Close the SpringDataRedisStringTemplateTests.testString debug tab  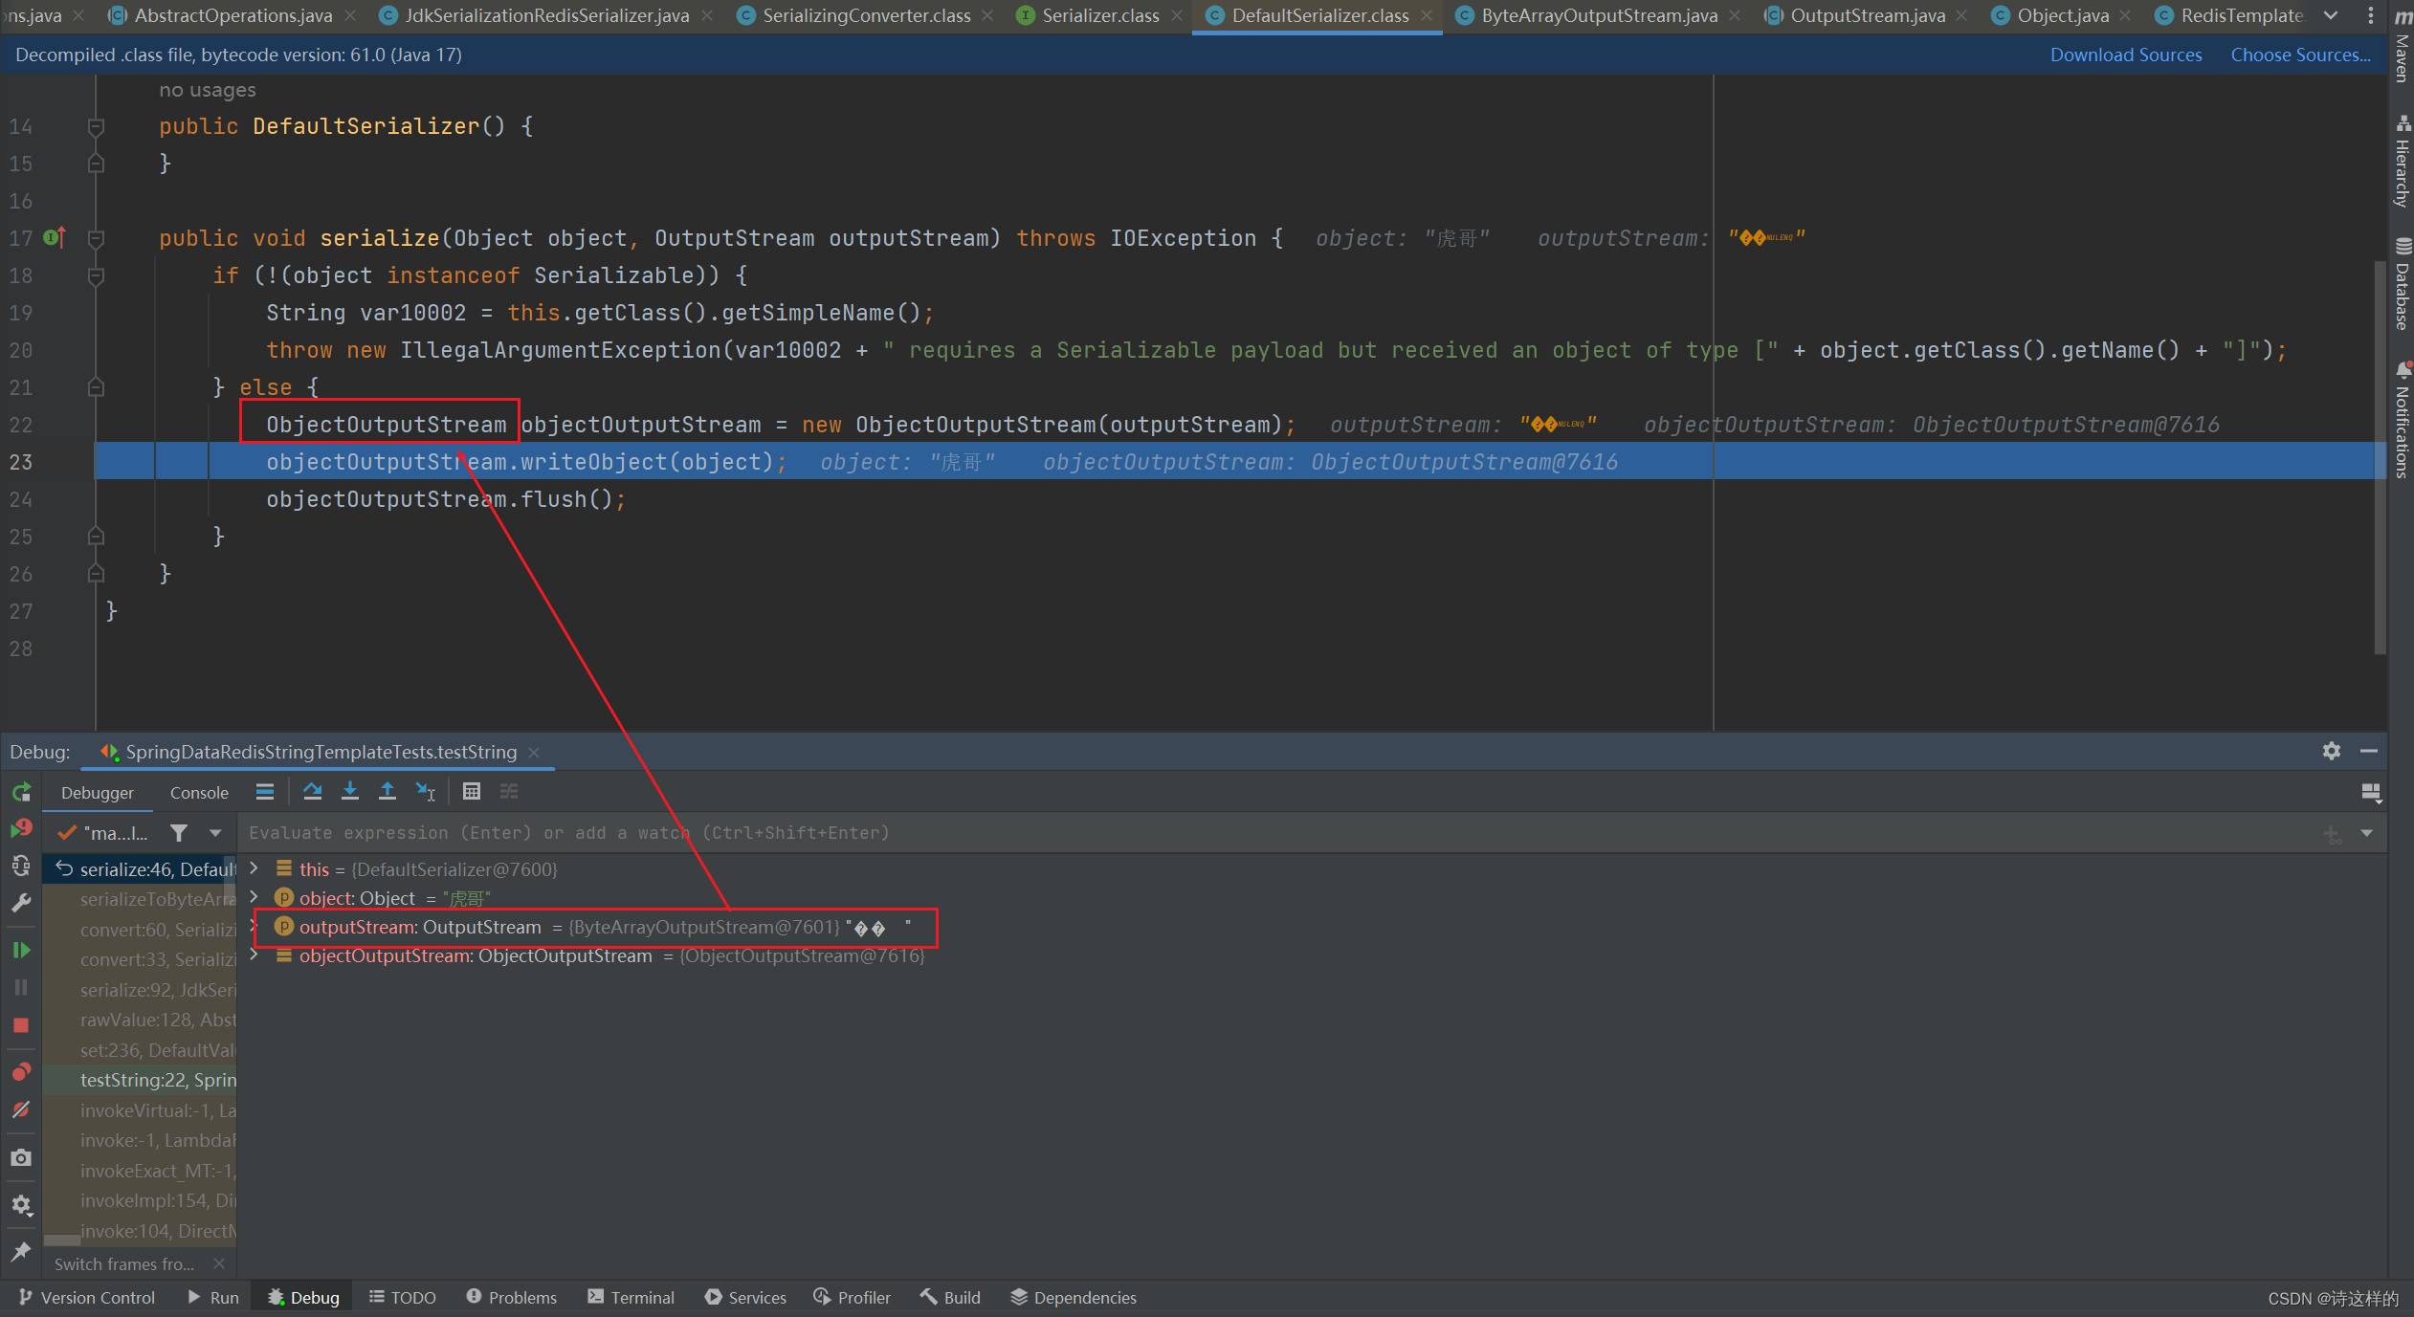[535, 753]
